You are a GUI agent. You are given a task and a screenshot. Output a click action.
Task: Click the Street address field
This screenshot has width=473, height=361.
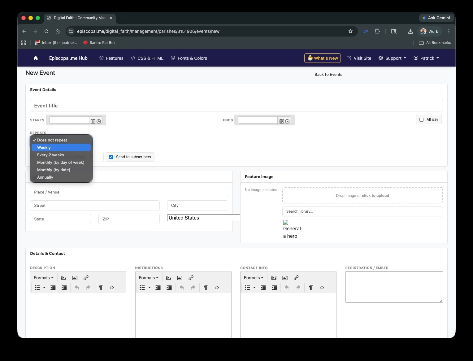[95, 206]
